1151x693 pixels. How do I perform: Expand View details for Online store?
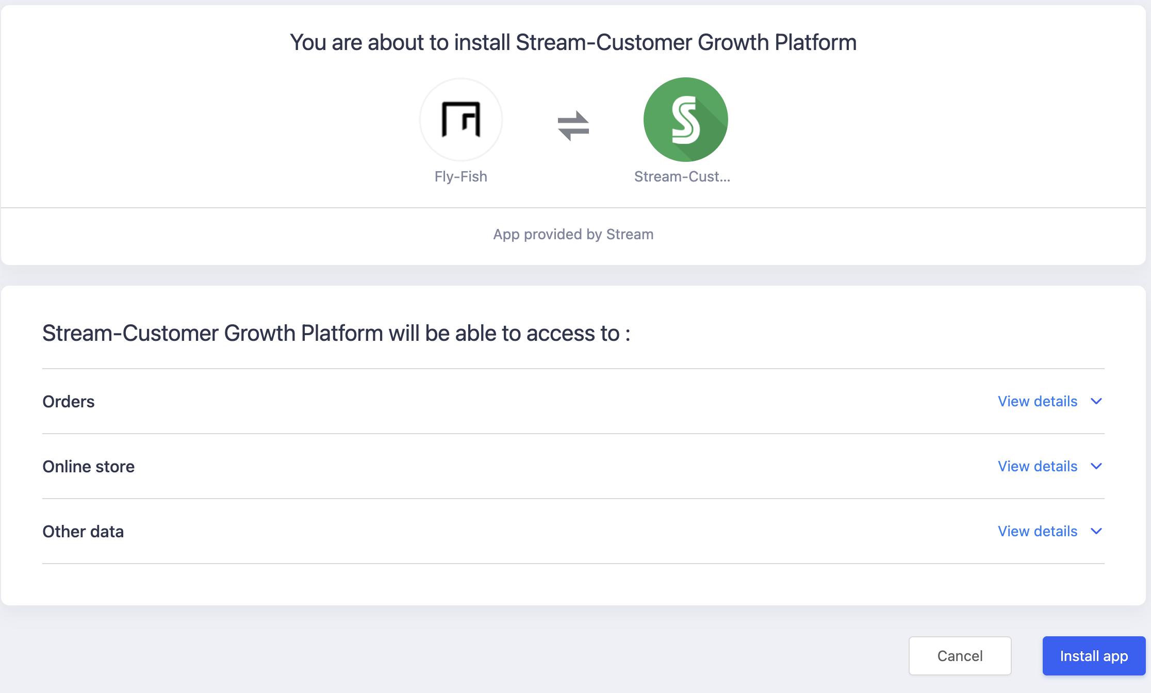[1037, 466]
